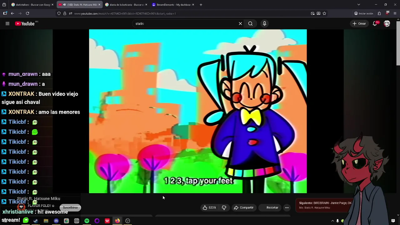Click the Crear button

click(359, 23)
